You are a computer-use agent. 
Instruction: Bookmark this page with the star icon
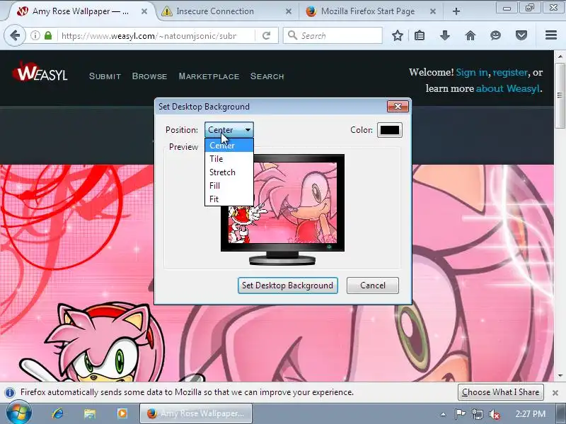click(398, 35)
